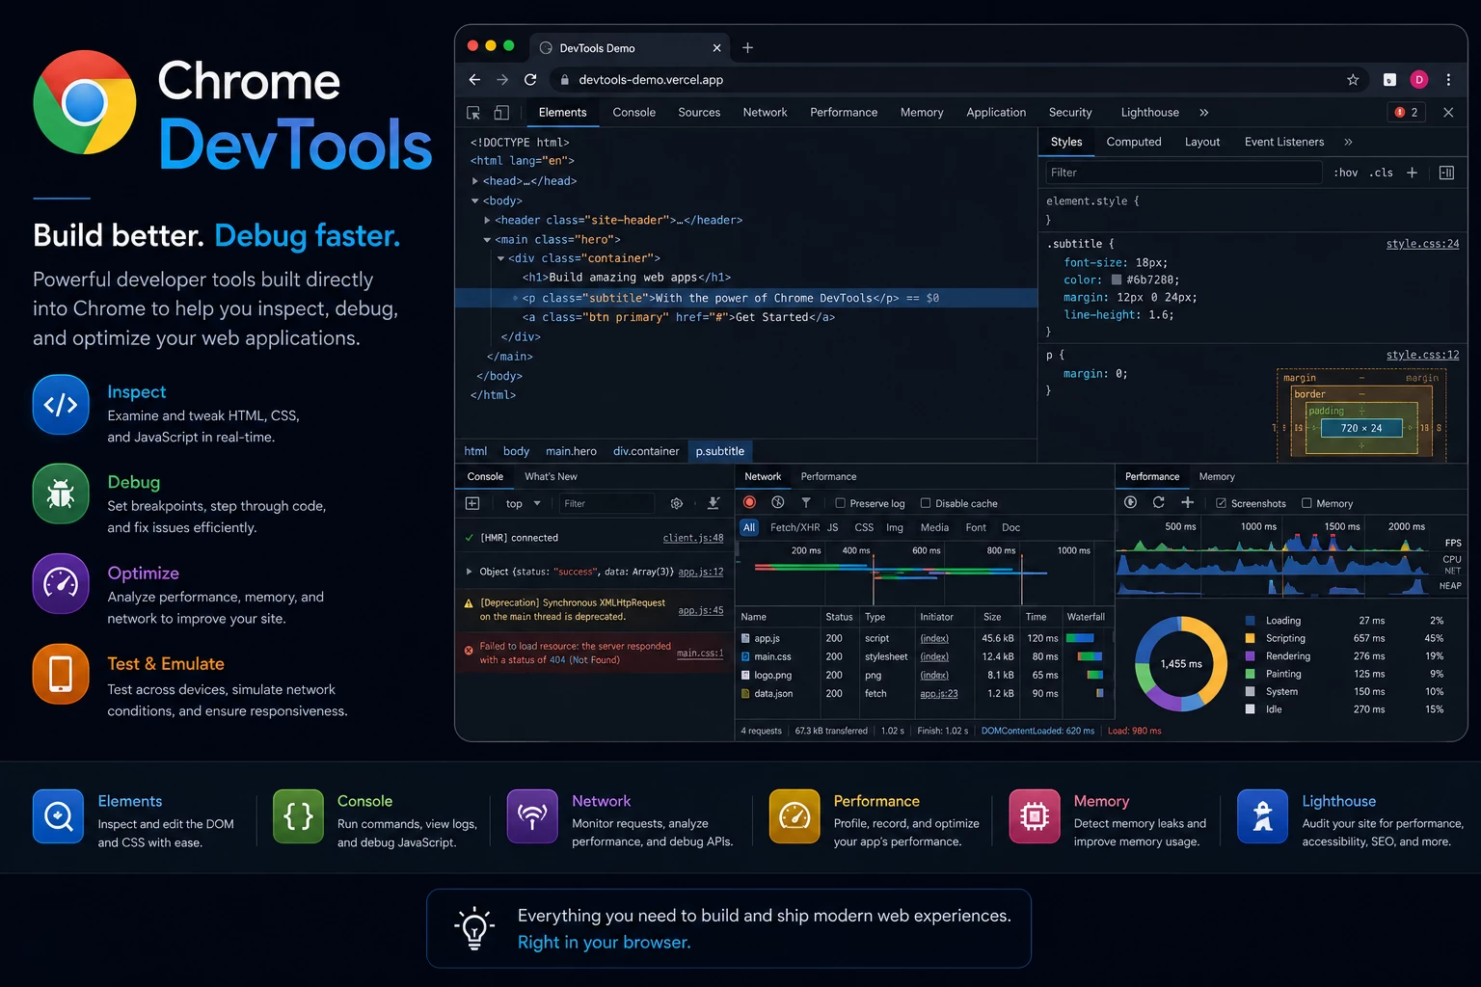Open Event Listeners tab
This screenshot has height=987, width=1481.
(x=1284, y=142)
